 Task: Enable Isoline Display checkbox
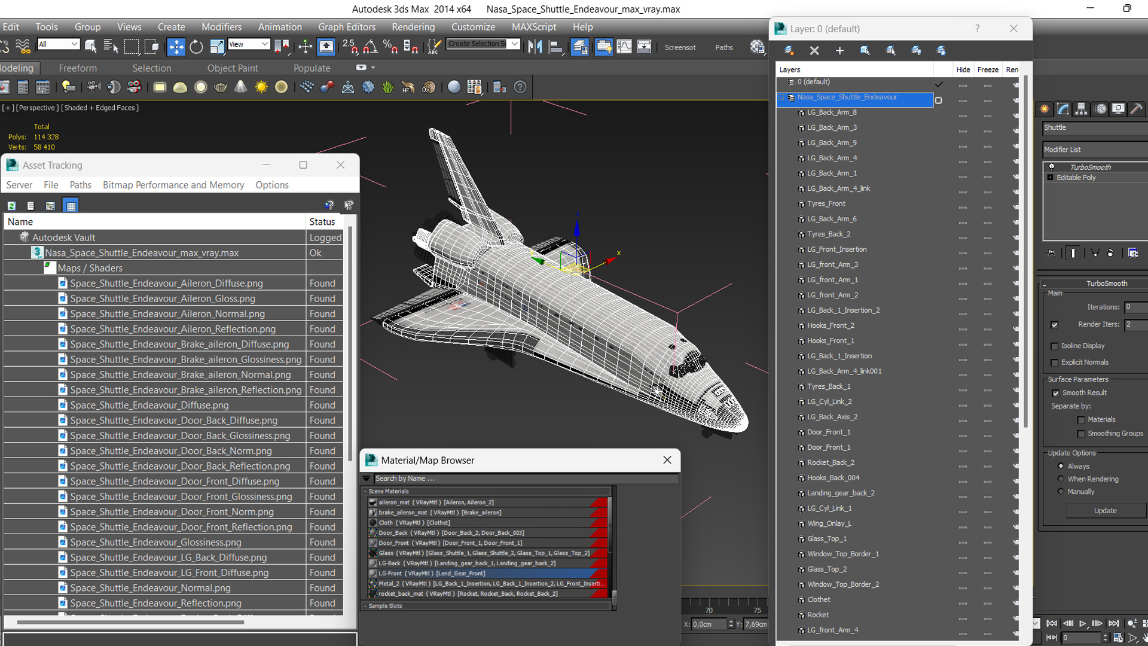click(x=1055, y=346)
